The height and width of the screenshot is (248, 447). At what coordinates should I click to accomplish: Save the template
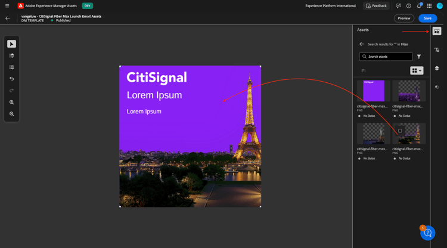427,18
